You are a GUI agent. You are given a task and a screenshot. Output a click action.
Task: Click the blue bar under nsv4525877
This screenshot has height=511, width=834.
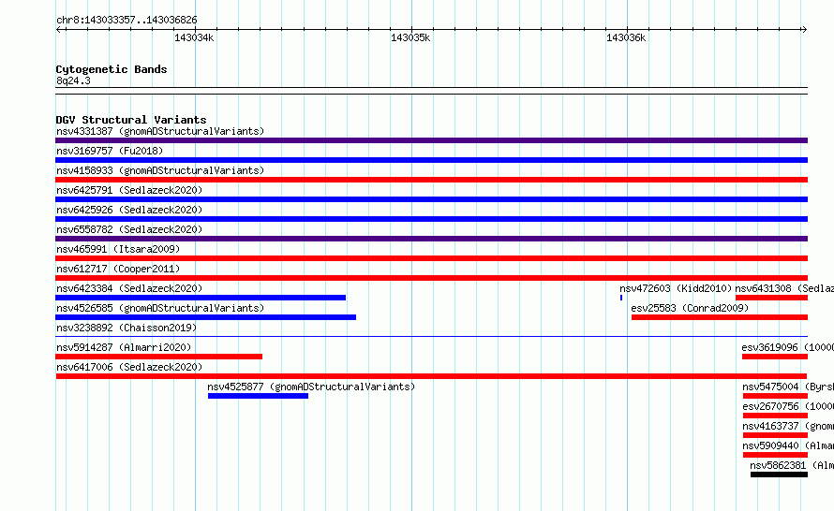[x=258, y=396]
